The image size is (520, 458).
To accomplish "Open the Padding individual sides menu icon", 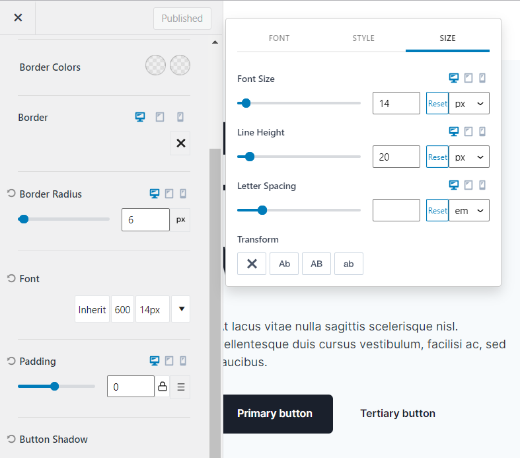I will point(180,387).
